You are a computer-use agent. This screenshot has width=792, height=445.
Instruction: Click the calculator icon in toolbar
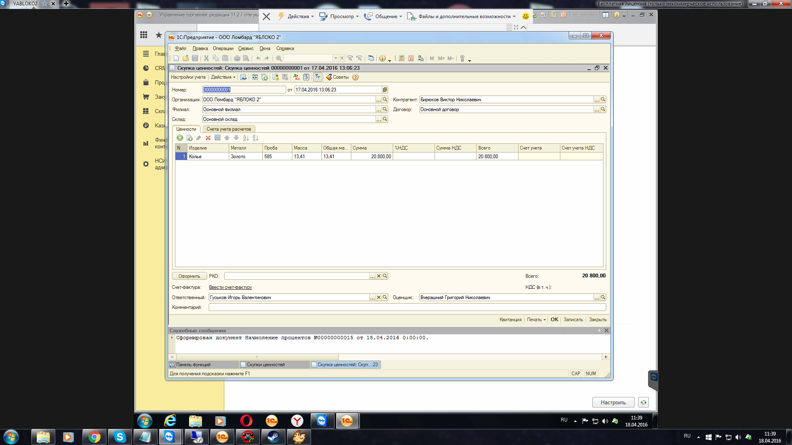click(x=401, y=59)
